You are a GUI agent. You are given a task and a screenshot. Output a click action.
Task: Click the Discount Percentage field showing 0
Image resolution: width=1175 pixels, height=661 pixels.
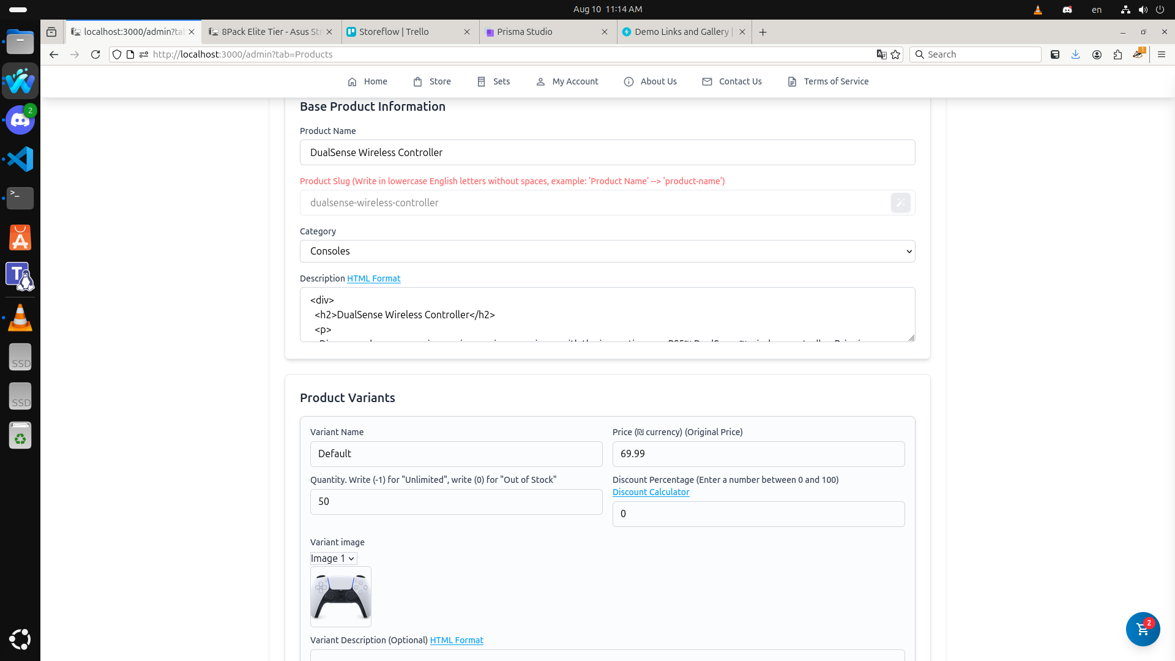[x=758, y=514]
